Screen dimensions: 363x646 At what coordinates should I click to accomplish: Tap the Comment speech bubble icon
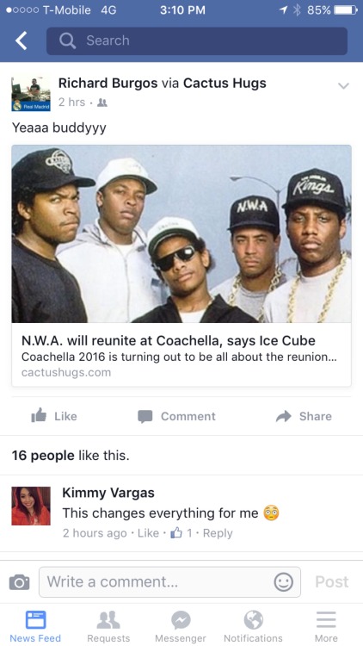pyautogui.click(x=145, y=417)
